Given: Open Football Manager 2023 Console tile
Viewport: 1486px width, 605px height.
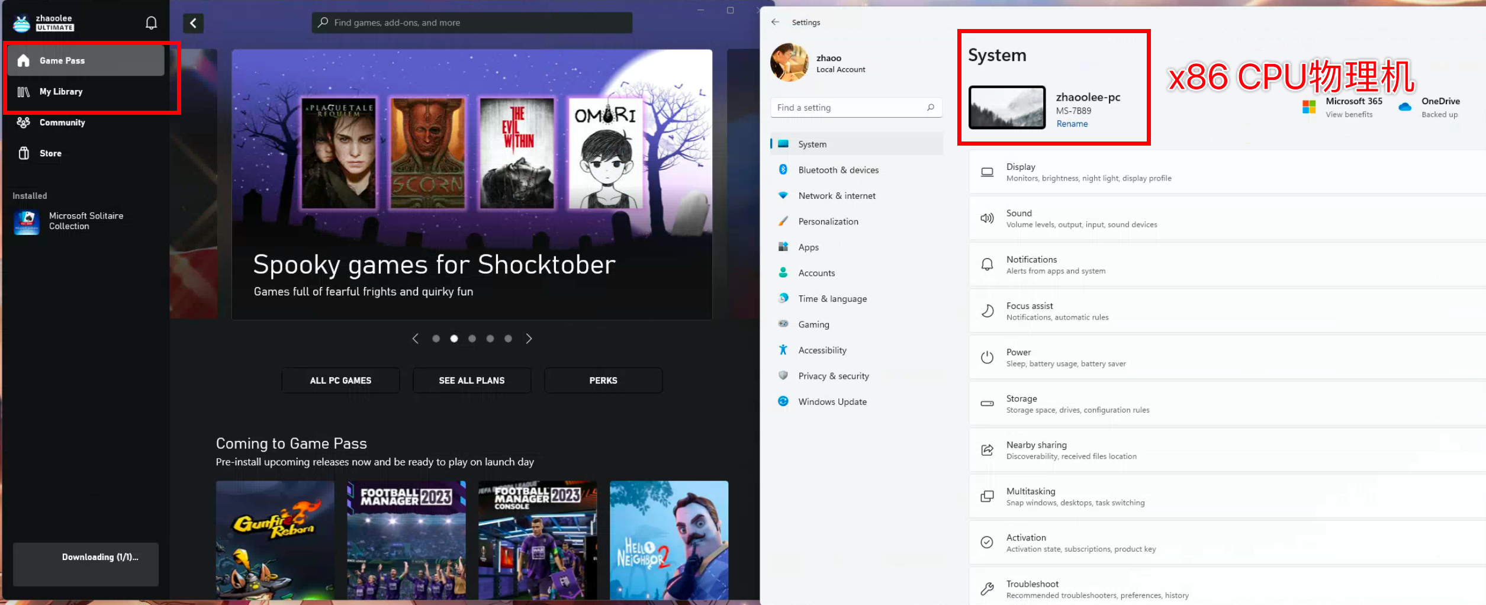Looking at the screenshot, I should [x=538, y=540].
